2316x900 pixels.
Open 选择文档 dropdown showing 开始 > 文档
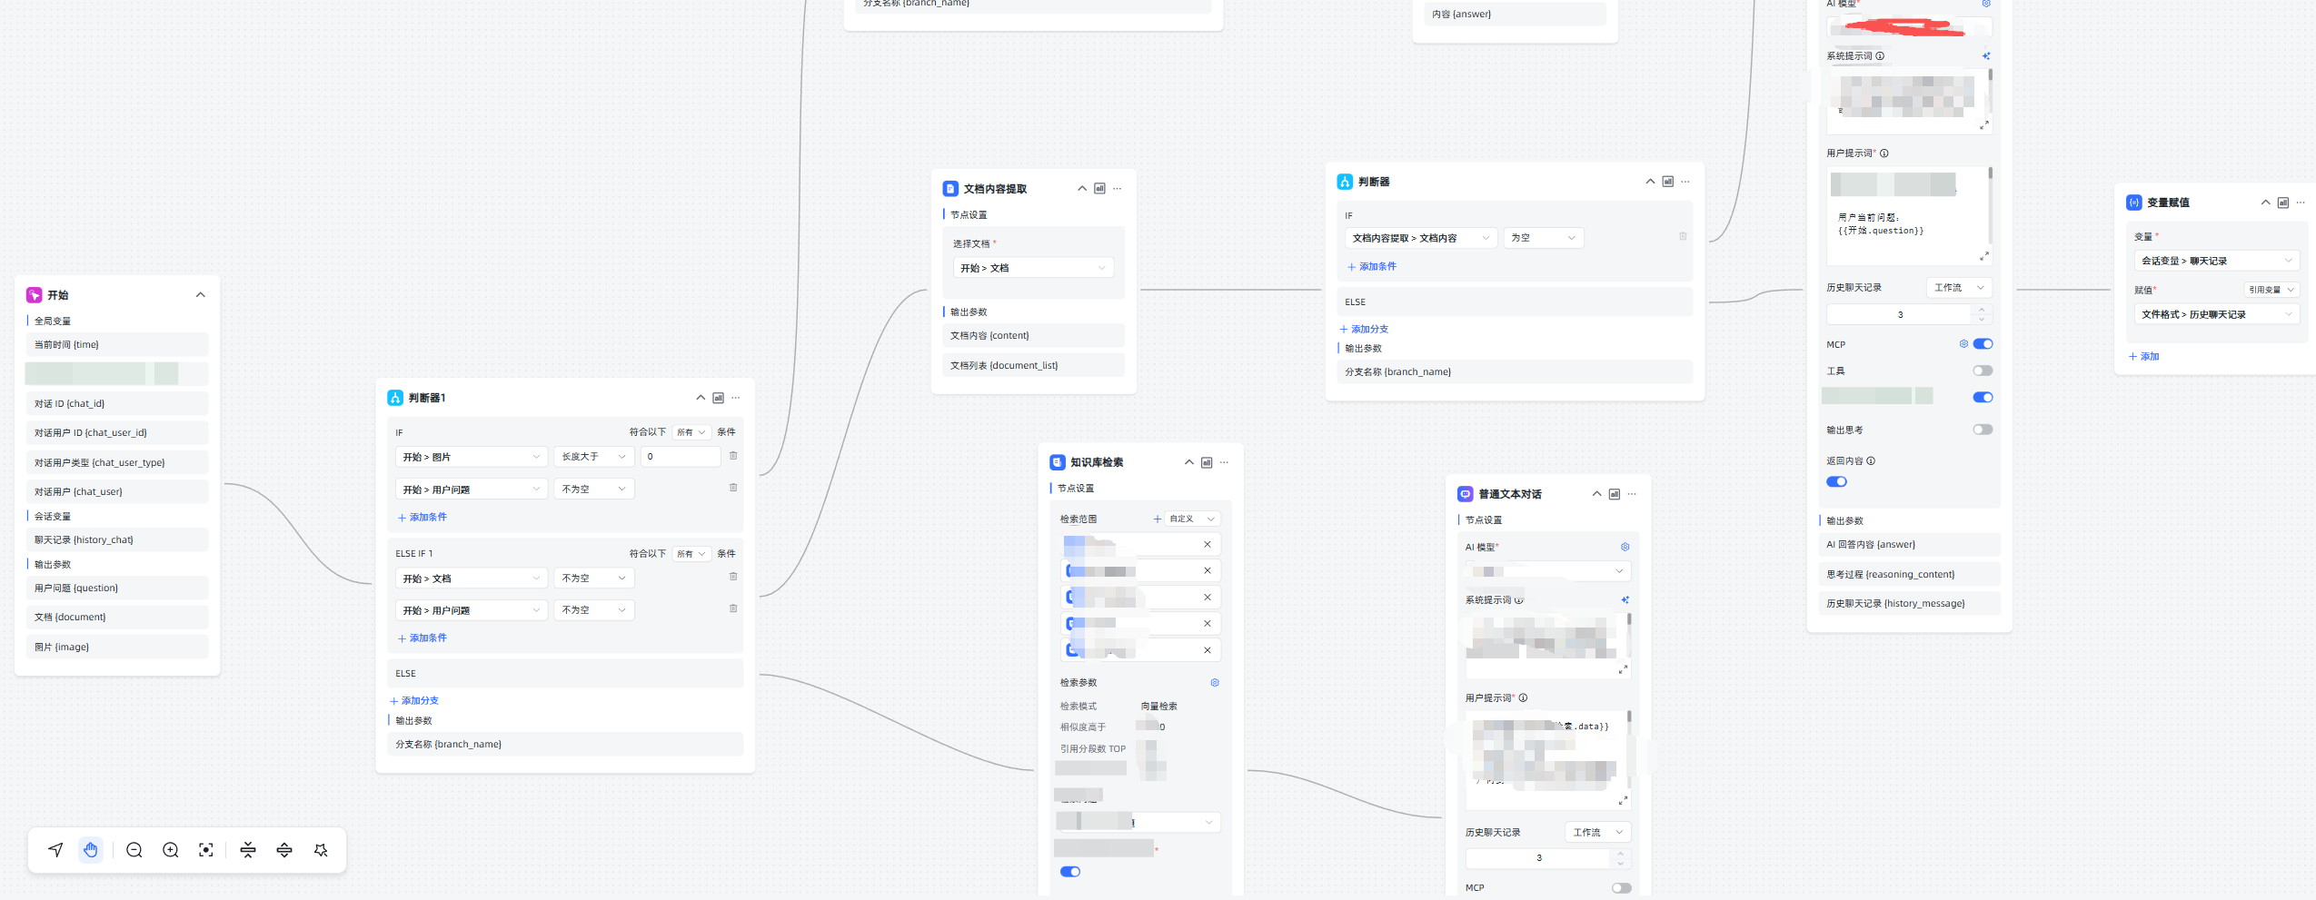click(1033, 268)
